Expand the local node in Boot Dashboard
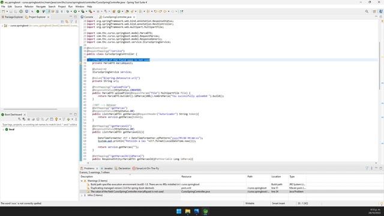 click(3, 130)
